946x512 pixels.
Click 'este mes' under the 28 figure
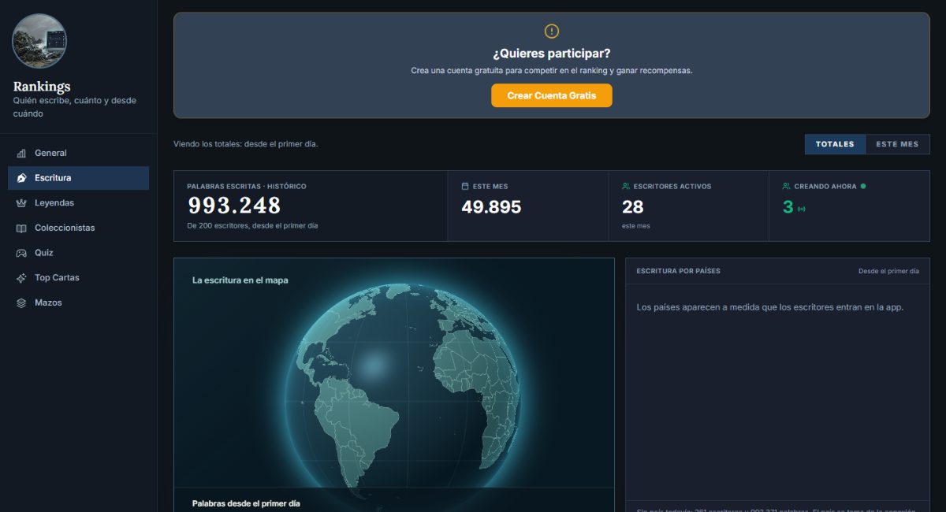coord(636,226)
